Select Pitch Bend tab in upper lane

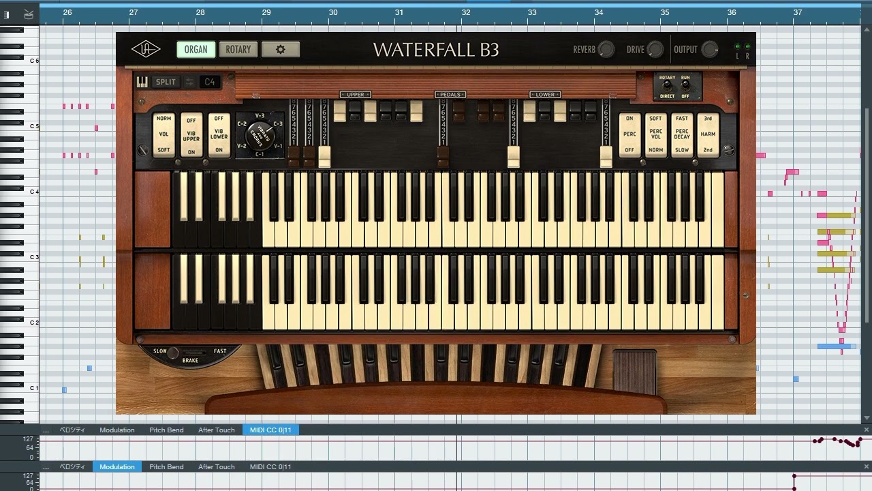point(166,430)
